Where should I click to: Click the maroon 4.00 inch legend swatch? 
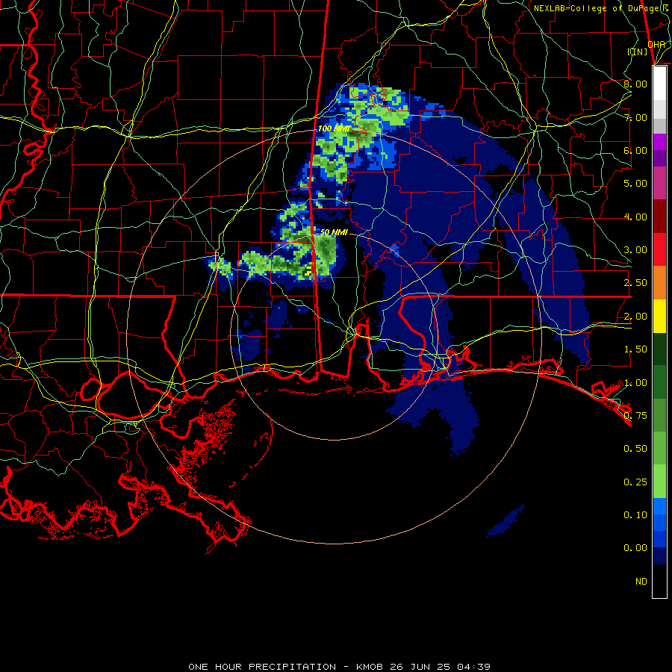coord(659,217)
